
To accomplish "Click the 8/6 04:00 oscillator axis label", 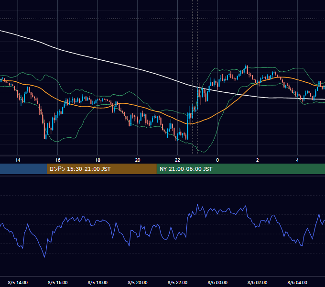I will point(297,282).
